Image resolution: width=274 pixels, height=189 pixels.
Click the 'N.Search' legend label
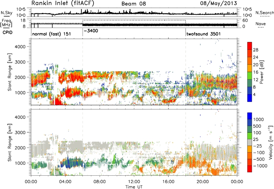[265, 13]
